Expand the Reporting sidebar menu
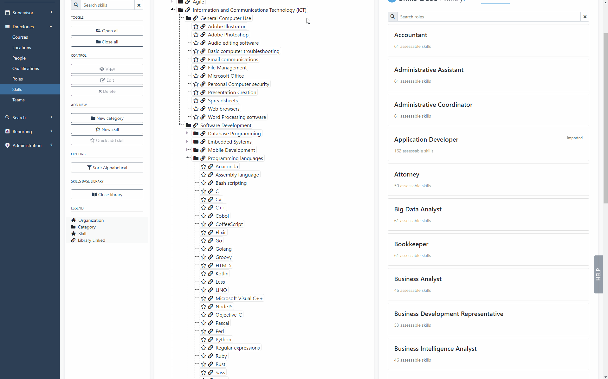The image size is (608, 379). click(x=30, y=132)
